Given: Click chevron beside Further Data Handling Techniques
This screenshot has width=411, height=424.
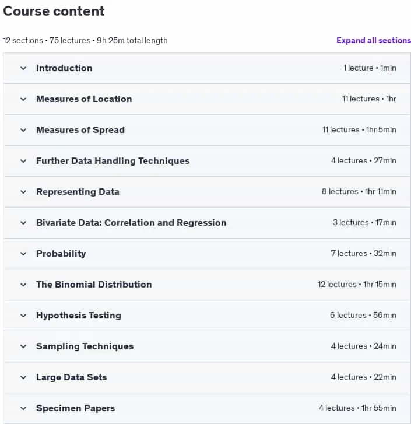Looking at the screenshot, I should coord(23,161).
